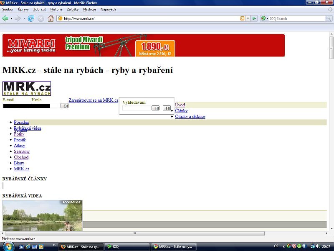334x251 pixels.
Task: Open the Články link
Action: 181,110
